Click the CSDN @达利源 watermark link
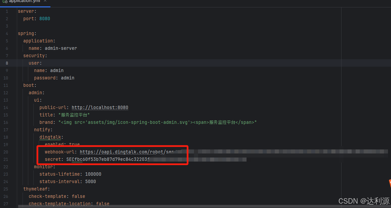Viewport: 391px width, 208px height. click(363, 201)
